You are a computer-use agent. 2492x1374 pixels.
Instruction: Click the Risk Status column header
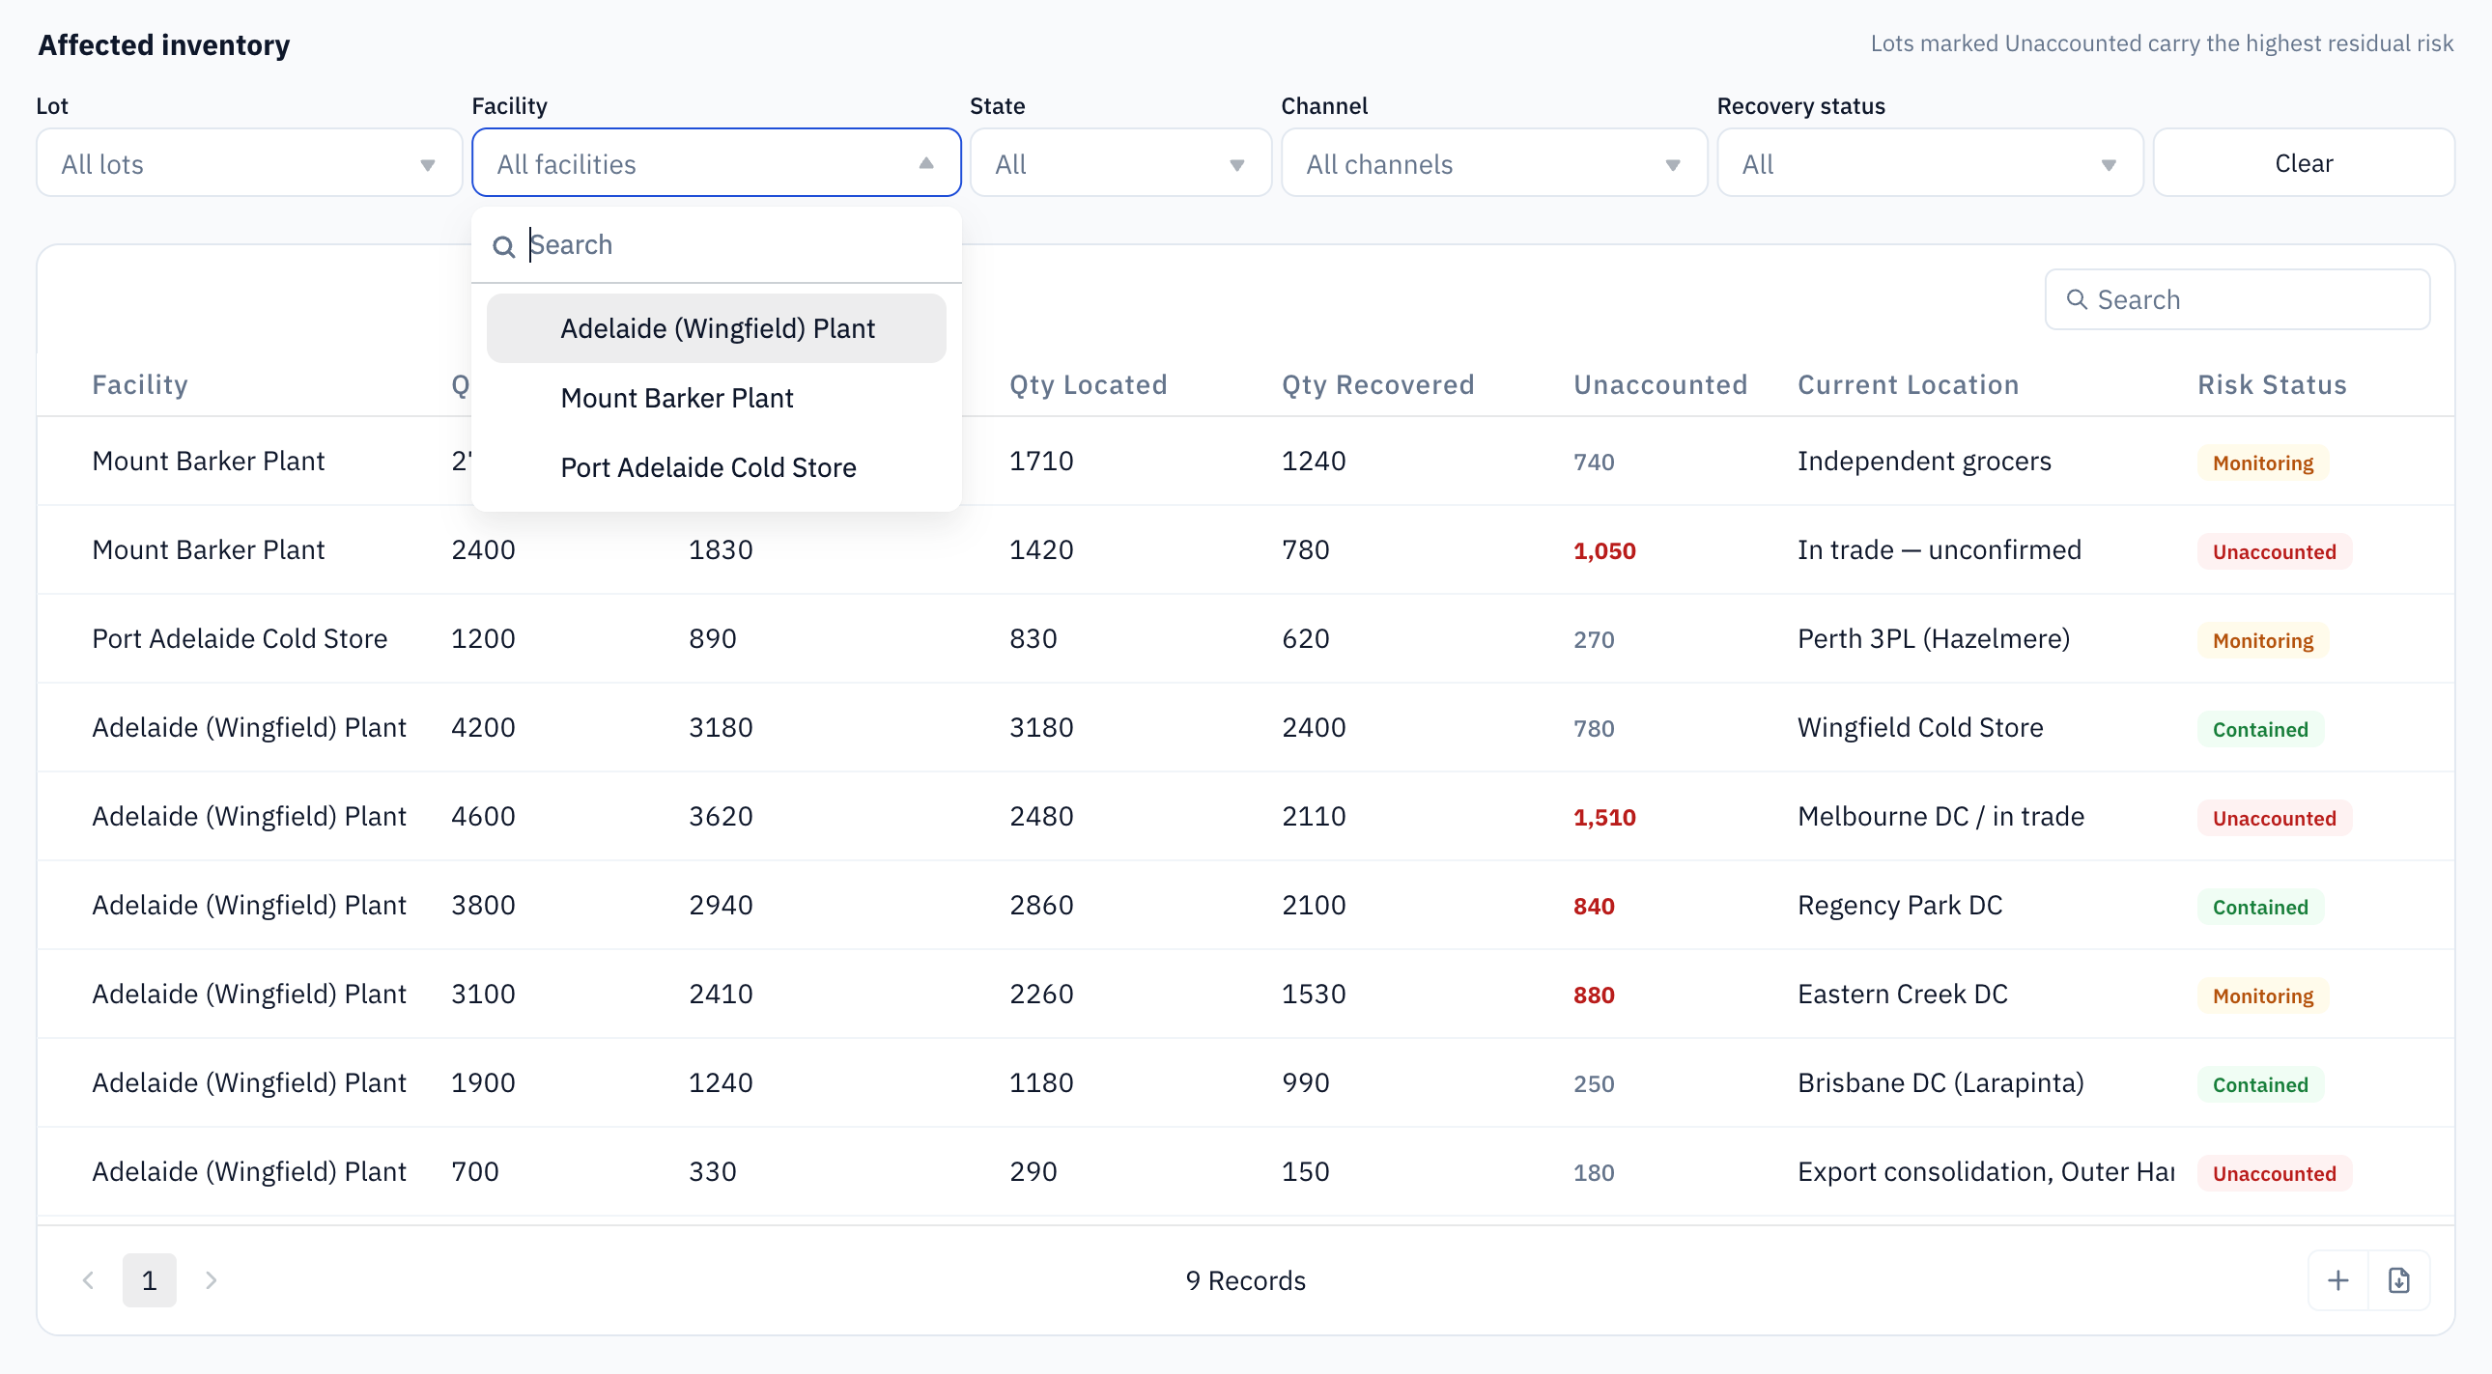click(2272, 385)
